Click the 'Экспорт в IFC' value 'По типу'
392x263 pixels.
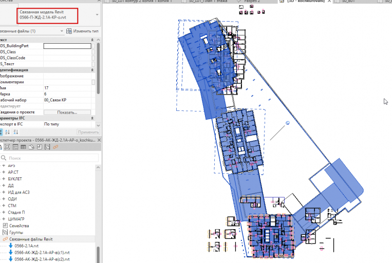click(51, 124)
